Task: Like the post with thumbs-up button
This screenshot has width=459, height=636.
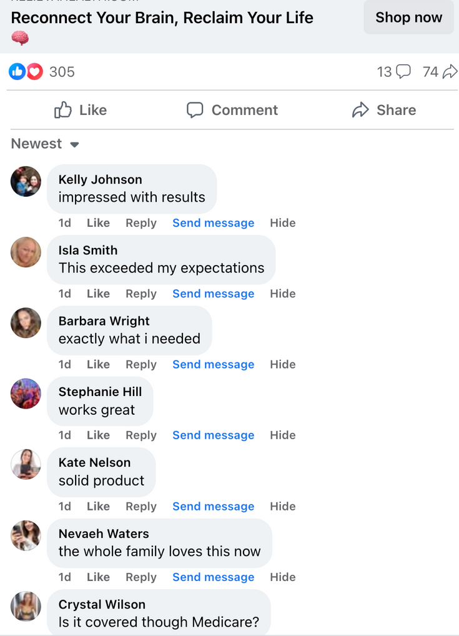Action: (81, 110)
